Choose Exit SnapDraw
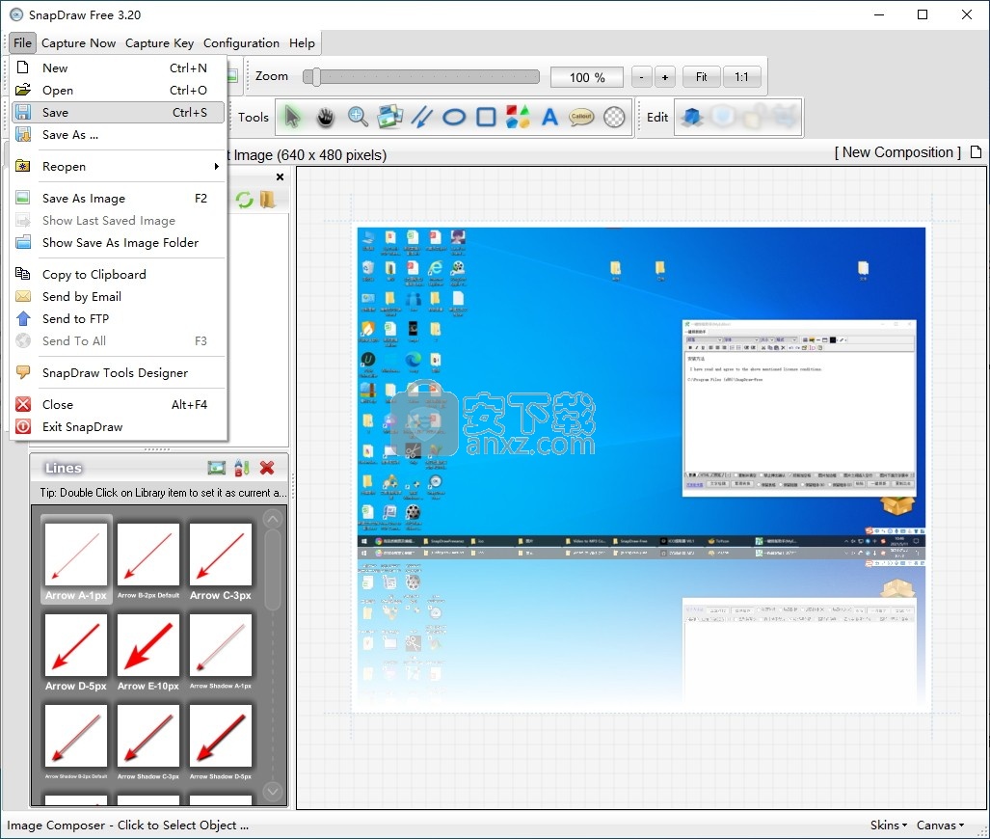The width and height of the screenshot is (990, 839). [x=118, y=426]
